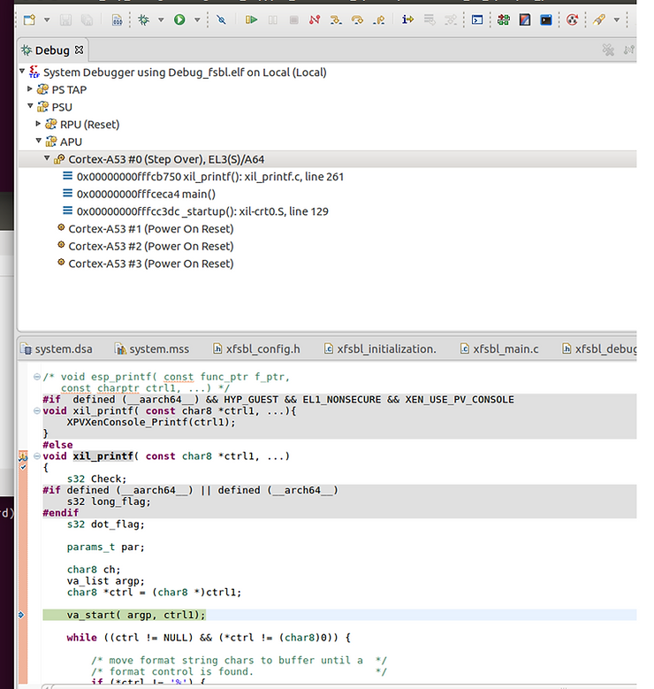
Task: Open dropdown next to the highlighter icon
Action: (617, 19)
